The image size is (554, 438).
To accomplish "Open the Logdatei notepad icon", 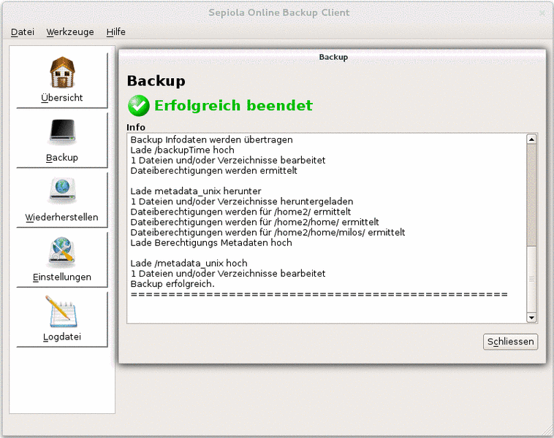I will 61,312.
